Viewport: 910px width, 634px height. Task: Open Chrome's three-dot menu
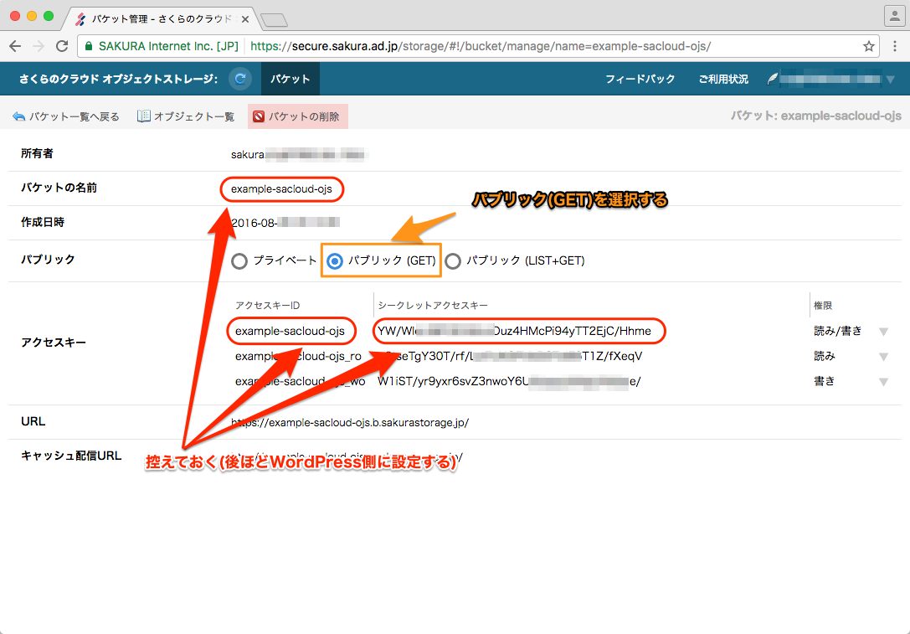(895, 46)
